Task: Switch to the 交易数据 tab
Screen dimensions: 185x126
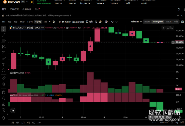Action: click(x=27, y=9)
